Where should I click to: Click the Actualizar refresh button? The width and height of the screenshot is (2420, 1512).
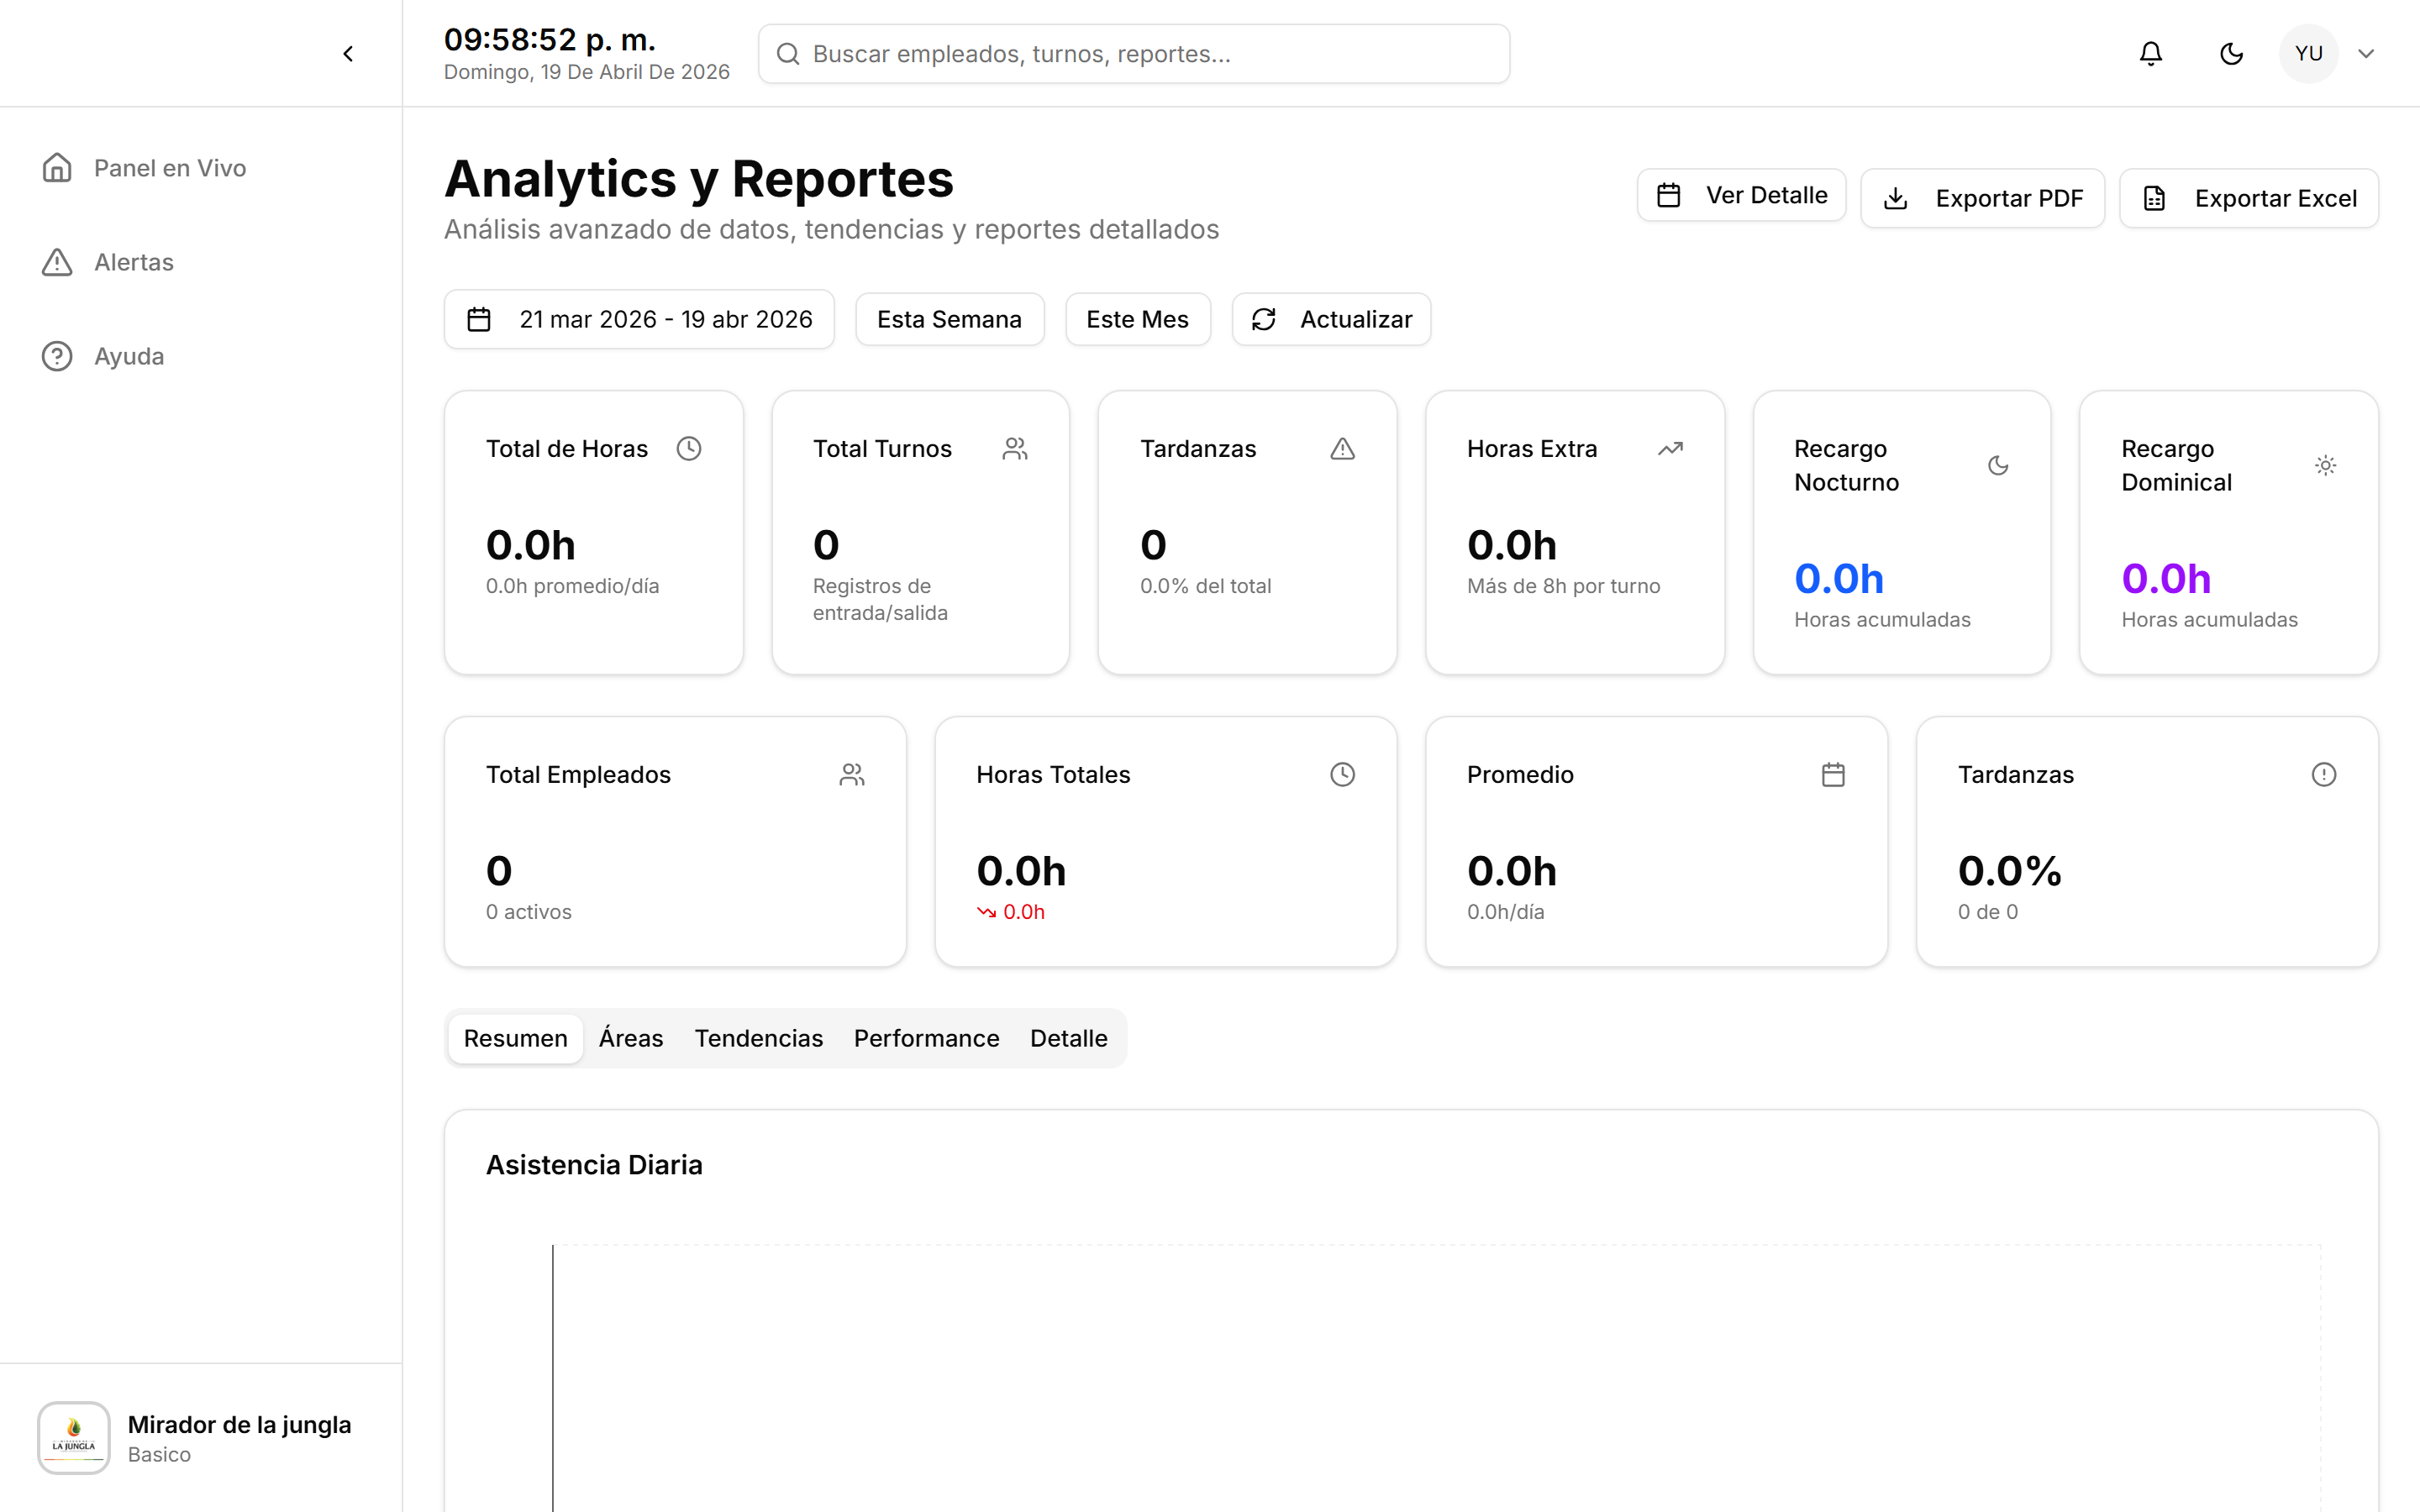click(1331, 319)
